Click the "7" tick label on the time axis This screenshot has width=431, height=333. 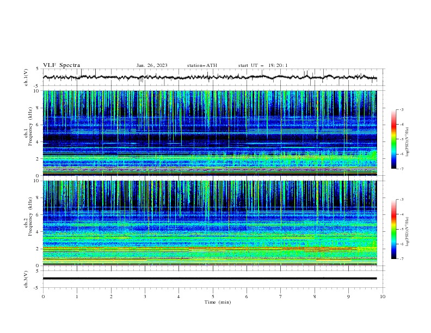point(281,297)
